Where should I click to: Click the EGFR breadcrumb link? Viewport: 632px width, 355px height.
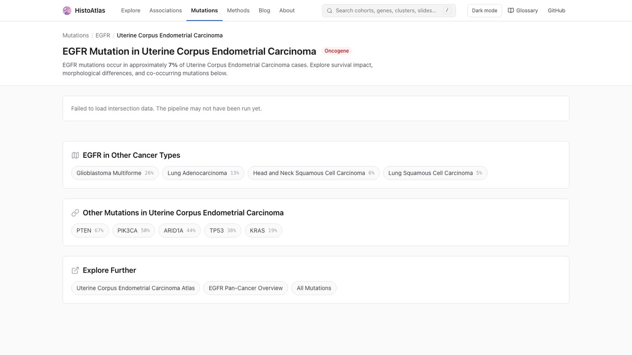(x=103, y=35)
